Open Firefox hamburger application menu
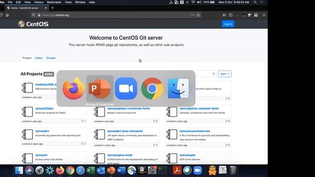This screenshot has height=177, width=315. click(x=264, y=15)
